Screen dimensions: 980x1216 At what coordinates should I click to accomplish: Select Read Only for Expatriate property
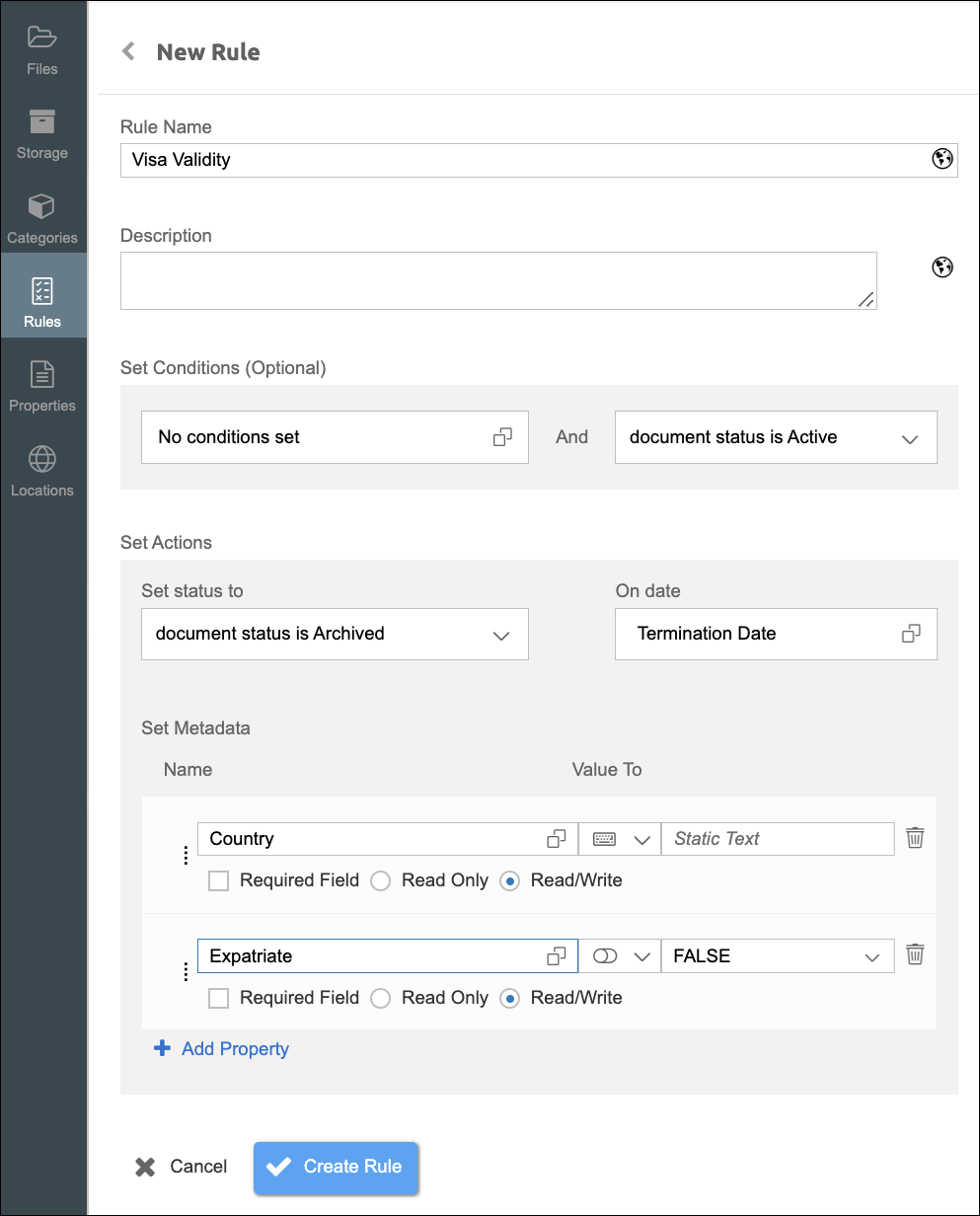coord(381,998)
